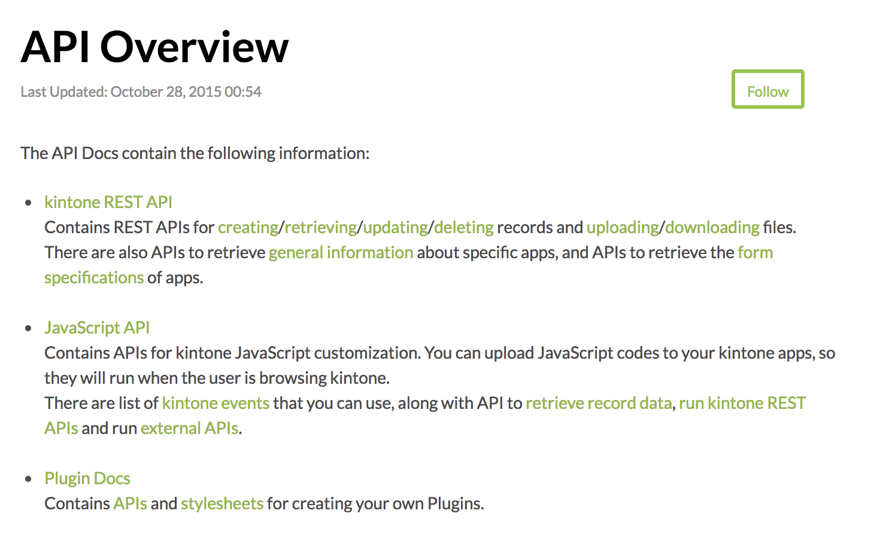Click the Last Updated date text
Screen dimensions: 880x550
141,91
